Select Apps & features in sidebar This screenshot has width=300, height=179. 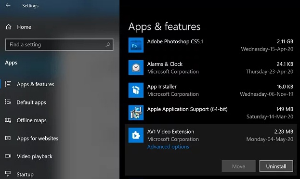coord(36,84)
